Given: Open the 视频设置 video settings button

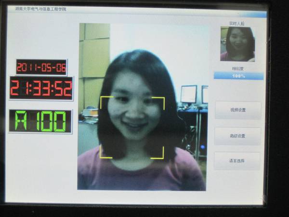Looking at the screenshot, I should (238, 110).
